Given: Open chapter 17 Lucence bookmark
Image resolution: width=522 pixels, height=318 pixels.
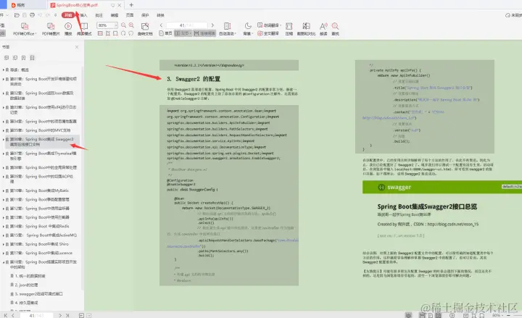Looking at the screenshot, I should [41, 253].
